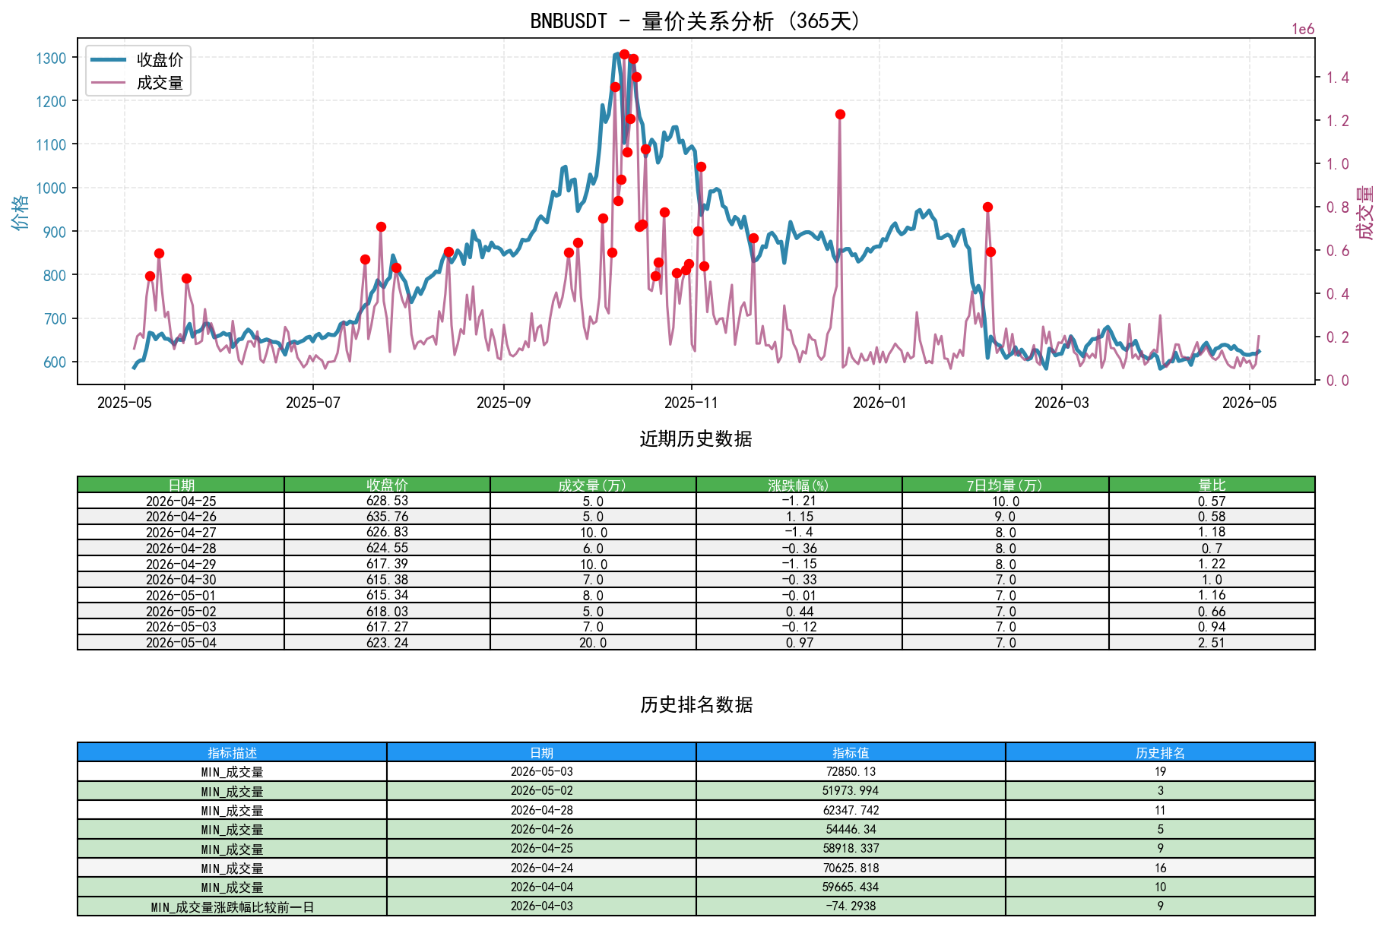Click the left axis label 价格
Viewport: 1385px width, 927px height.
tap(21, 212)
